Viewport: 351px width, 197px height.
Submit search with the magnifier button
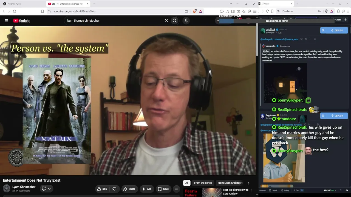pyautogui.click(x=175, y=21)
